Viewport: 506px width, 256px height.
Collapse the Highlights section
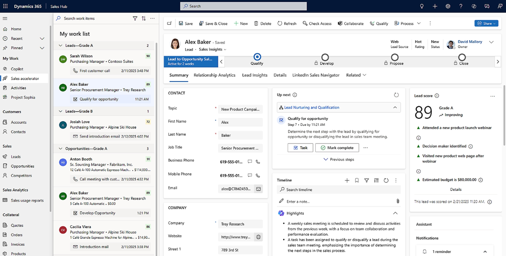pos(395,213)
